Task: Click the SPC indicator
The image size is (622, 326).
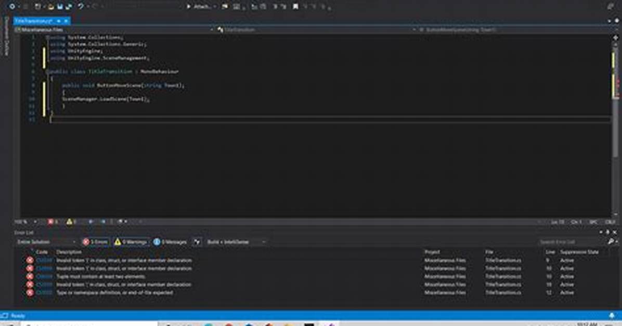Action: [x=593, y=222]
